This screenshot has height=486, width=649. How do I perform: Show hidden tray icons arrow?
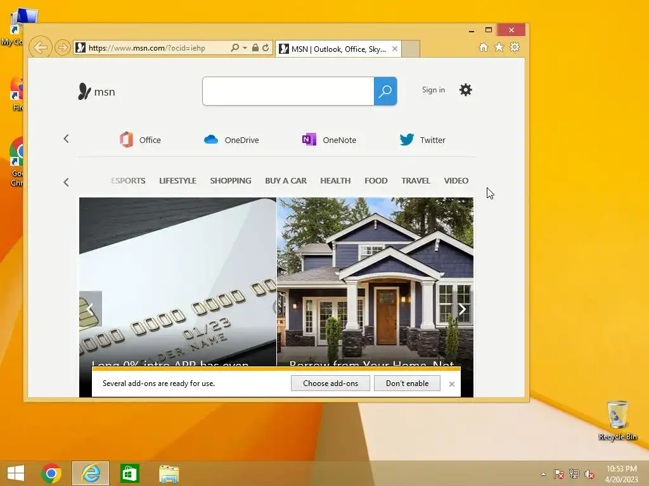coord(543,474)
